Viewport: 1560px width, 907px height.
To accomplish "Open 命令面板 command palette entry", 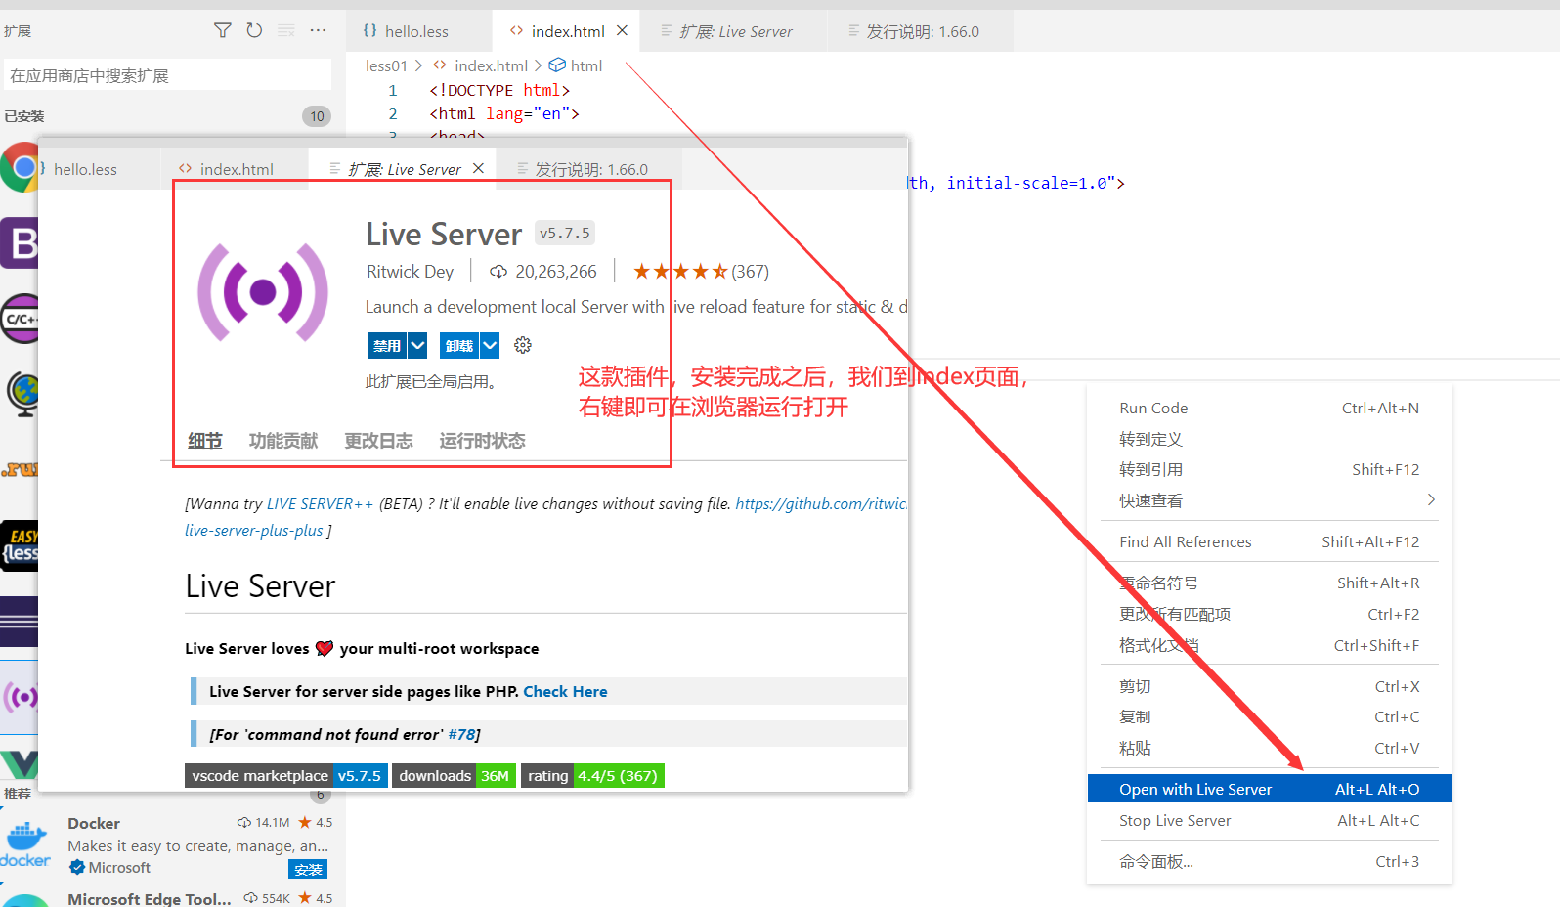I will pyautogui.click(x=1269, y=861).
